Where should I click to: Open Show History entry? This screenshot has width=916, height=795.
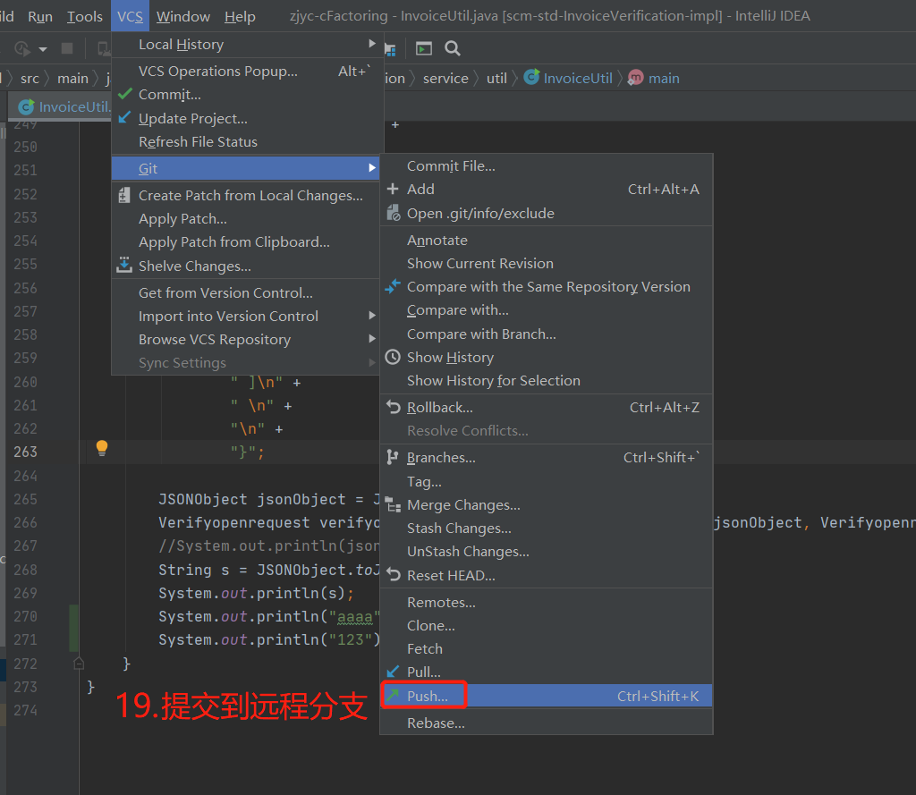(x=547, y=357)
